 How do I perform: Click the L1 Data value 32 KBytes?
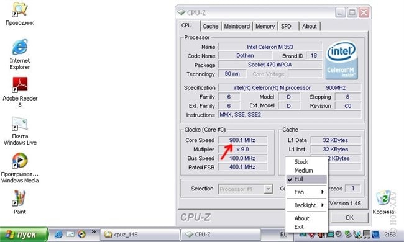coord(336,140)
